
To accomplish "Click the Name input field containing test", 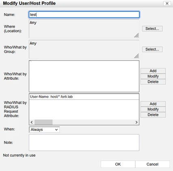I will pos(84,15).
